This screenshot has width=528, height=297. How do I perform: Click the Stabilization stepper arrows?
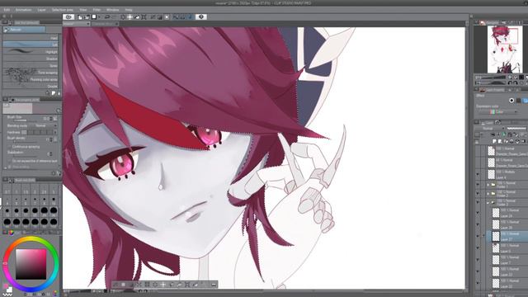51,154
